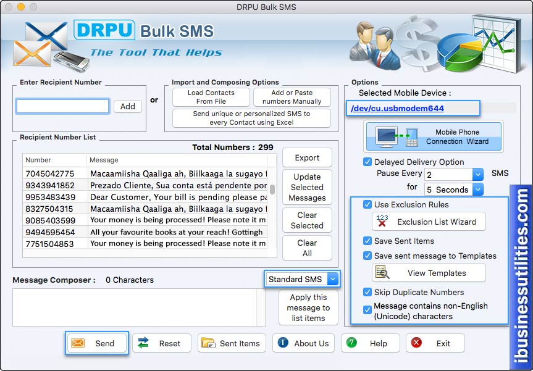The width and height of the screenshot is (533, 371).
Task: Click the envelope icon on Send button
Action: tap(78, 343)
